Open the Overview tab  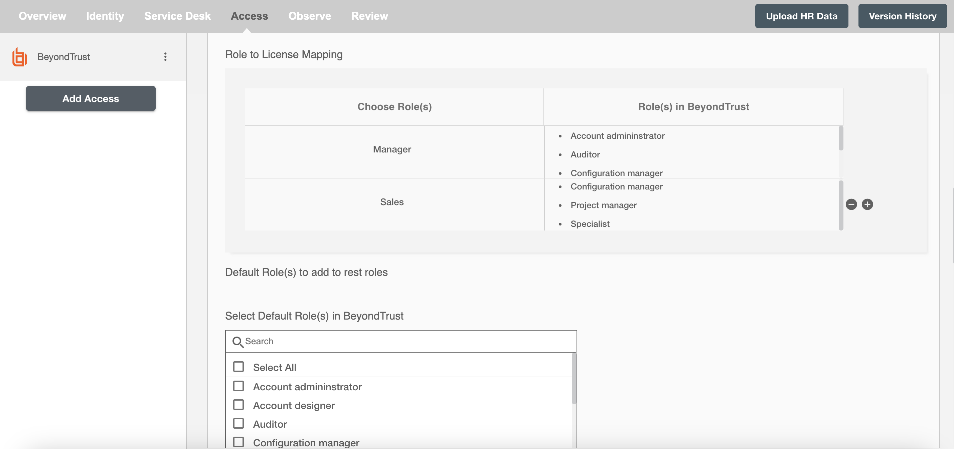point(43,16)
